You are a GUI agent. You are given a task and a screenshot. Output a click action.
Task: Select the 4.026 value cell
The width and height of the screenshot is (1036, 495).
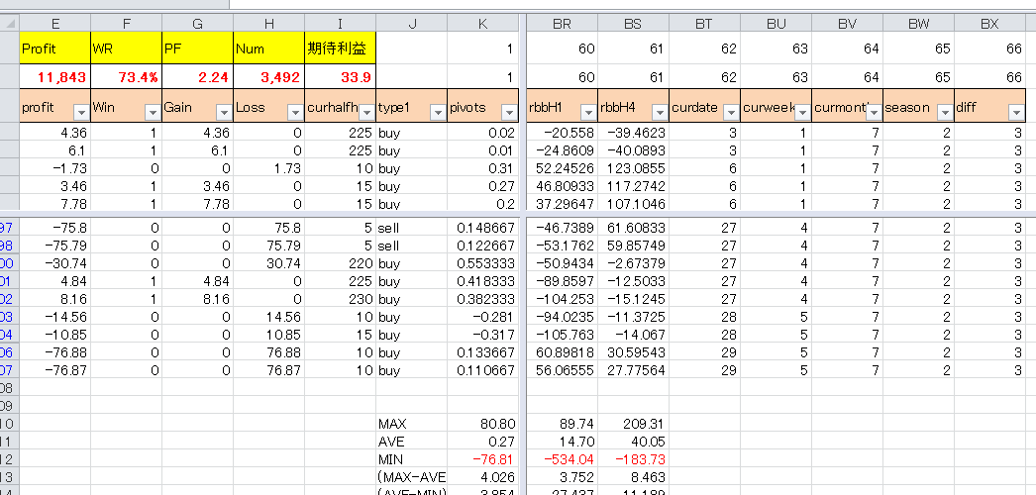click(x=483, y=477)
